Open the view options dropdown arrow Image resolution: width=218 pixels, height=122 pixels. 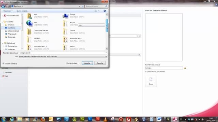coord(99,11)
